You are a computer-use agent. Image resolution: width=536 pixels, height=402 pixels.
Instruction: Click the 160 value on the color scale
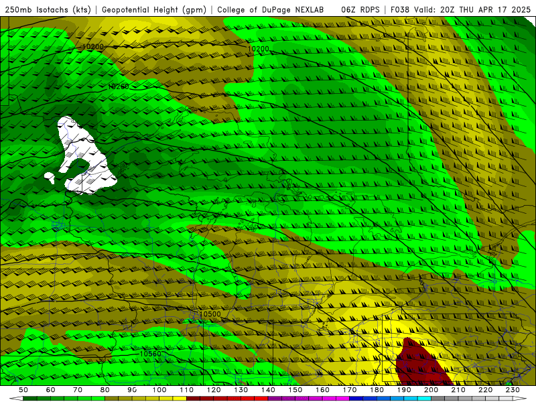point(322,390)
